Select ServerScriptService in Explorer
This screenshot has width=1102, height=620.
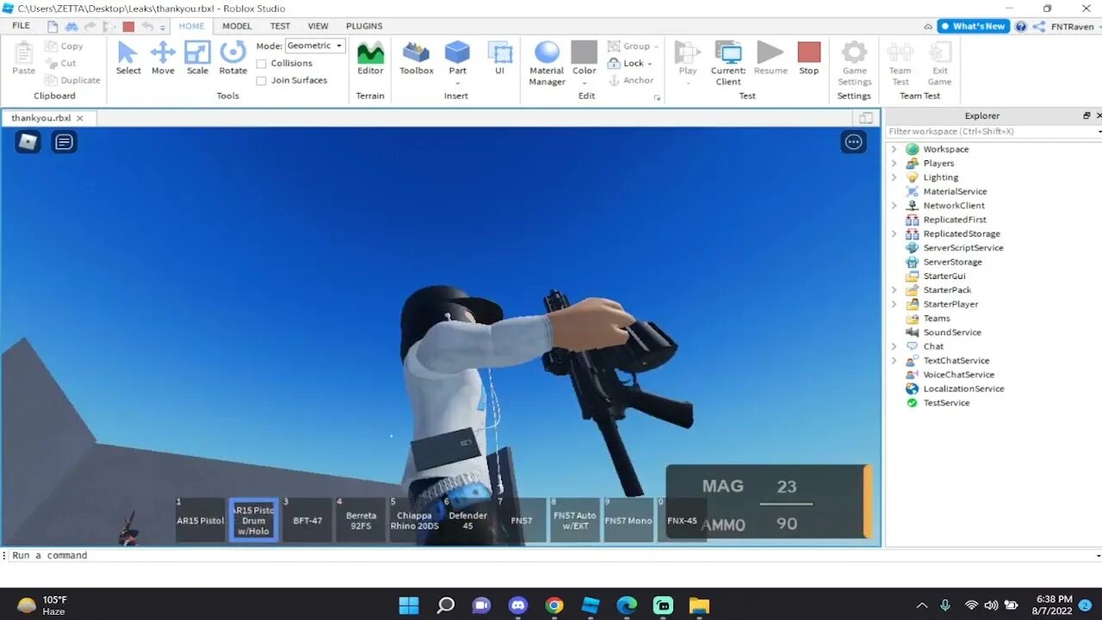pyautogui.click(x=963, y=248)
